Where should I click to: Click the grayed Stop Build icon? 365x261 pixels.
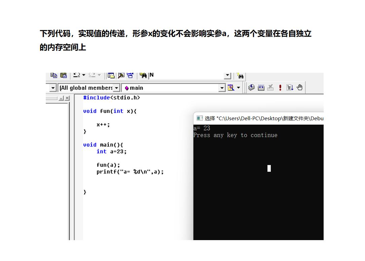coord(270,87)
